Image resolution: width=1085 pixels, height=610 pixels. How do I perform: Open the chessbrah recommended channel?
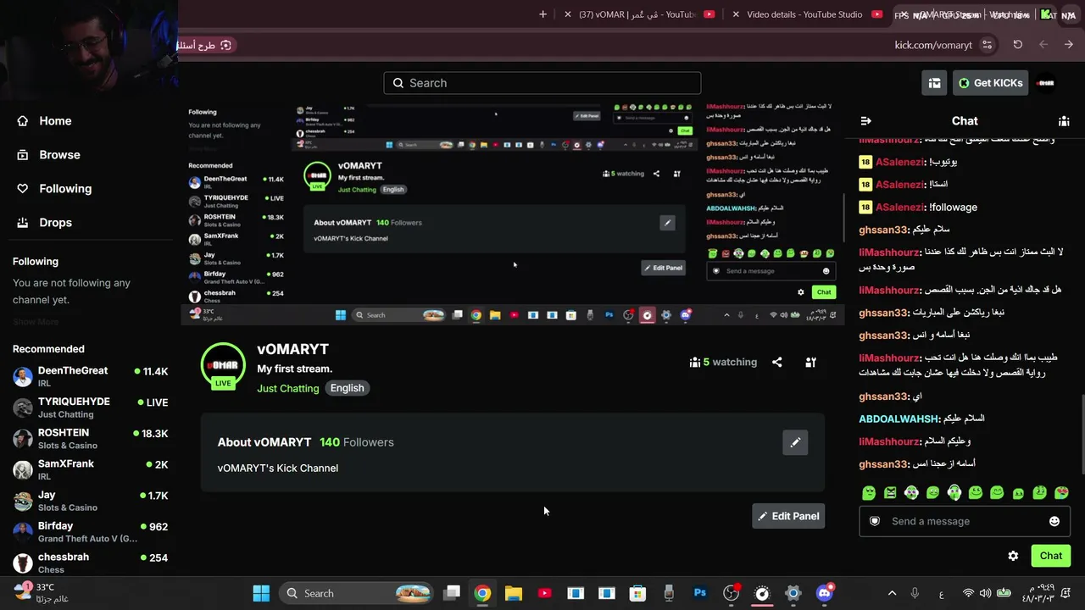(91, 563)
